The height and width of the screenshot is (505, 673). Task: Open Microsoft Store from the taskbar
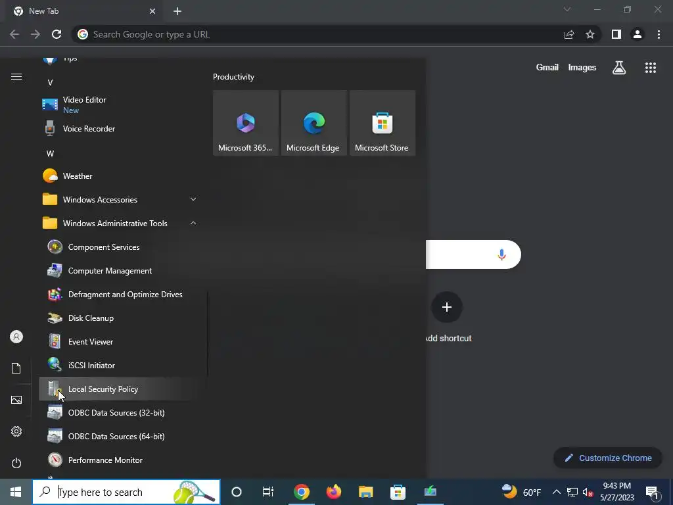click(398, 492)
